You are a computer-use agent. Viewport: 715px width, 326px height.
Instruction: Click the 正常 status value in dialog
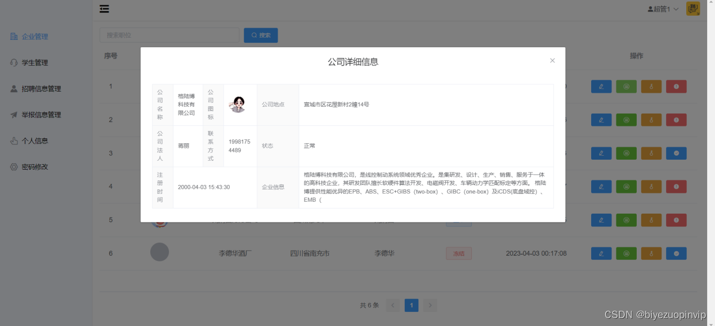(x=310, y=146)
